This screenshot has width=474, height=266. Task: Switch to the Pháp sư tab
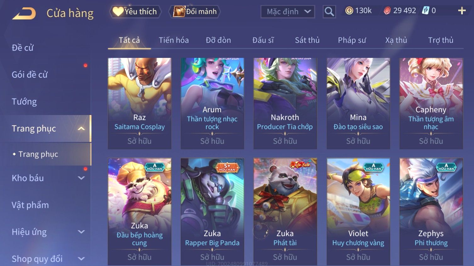pos(352,40)
